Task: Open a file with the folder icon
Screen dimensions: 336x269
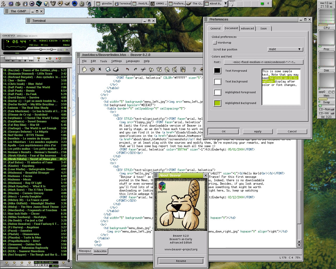Action: coord(92,70)
